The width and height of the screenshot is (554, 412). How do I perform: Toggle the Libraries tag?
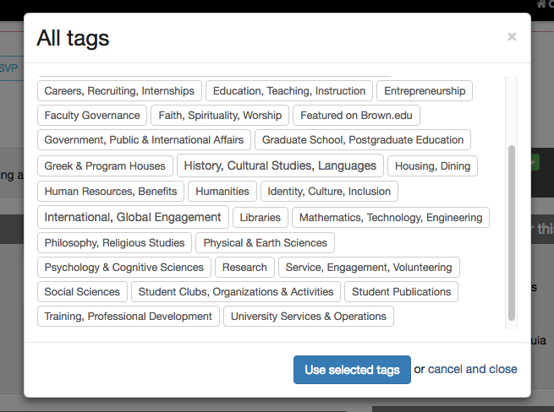[x=261, y=218]
